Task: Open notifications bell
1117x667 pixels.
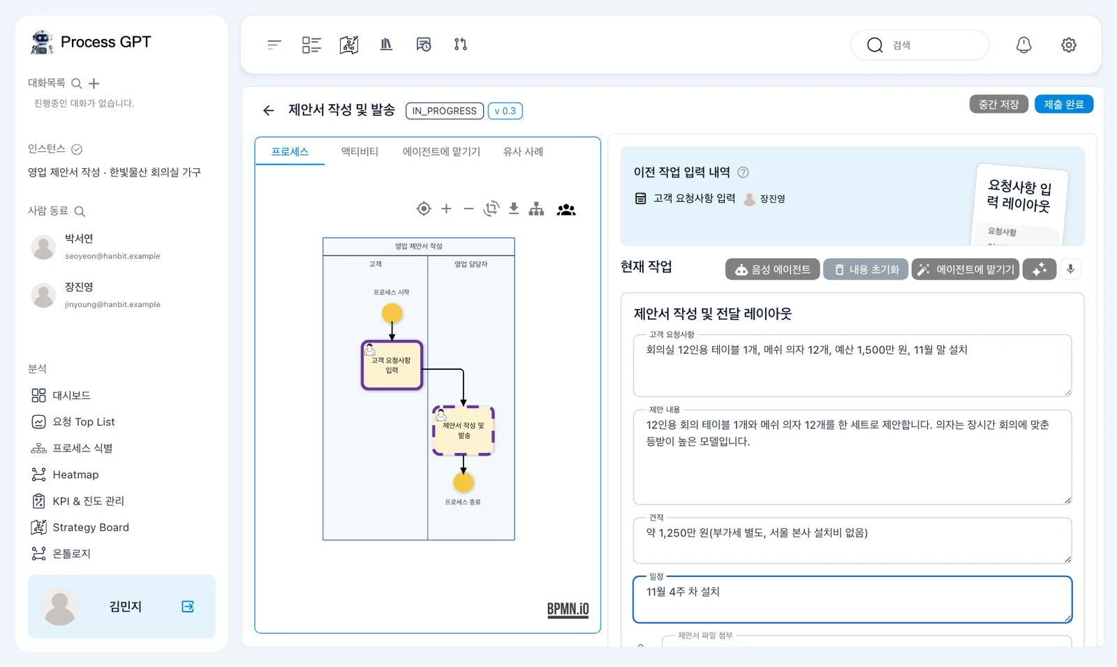Action: pyautogui.click(x=1023, y=45)
